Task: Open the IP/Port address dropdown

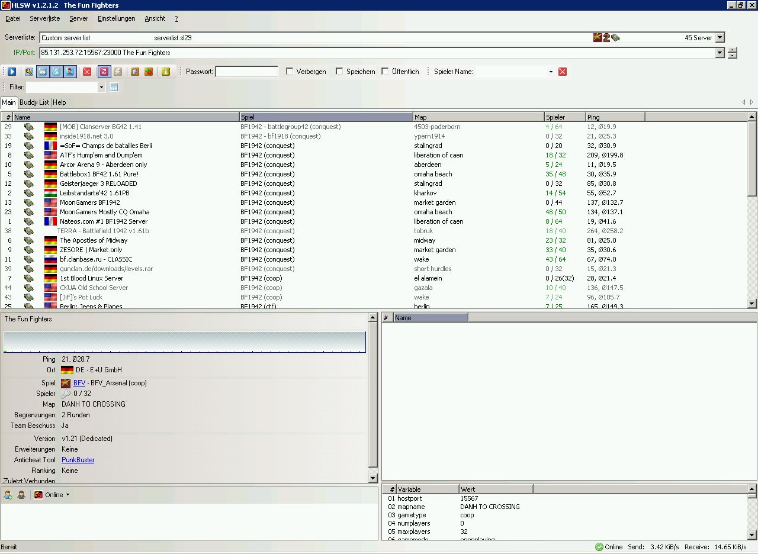Action: [720, 53]
